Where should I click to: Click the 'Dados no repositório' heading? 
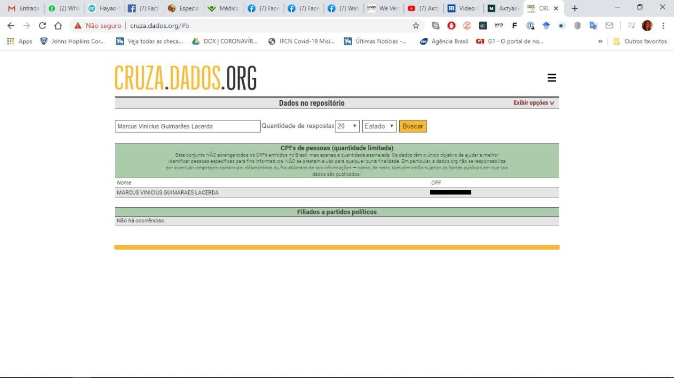coord(312,103)
